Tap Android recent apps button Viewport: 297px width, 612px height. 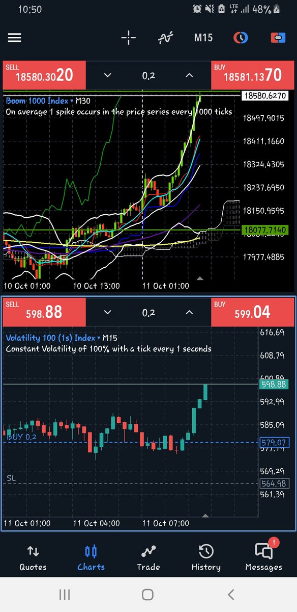tap(65, 594)
